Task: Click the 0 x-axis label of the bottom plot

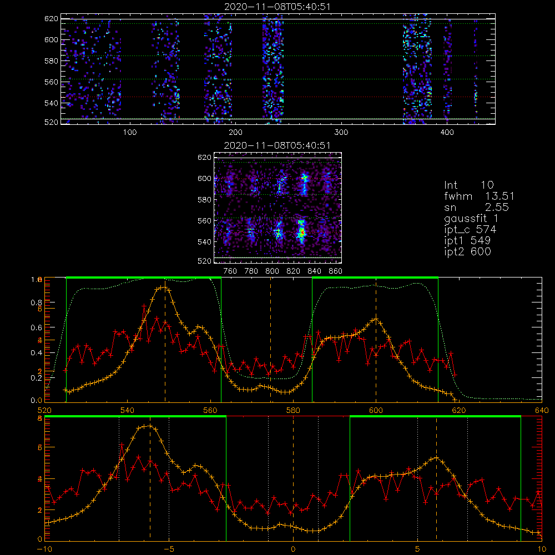Action: (293, 549)
